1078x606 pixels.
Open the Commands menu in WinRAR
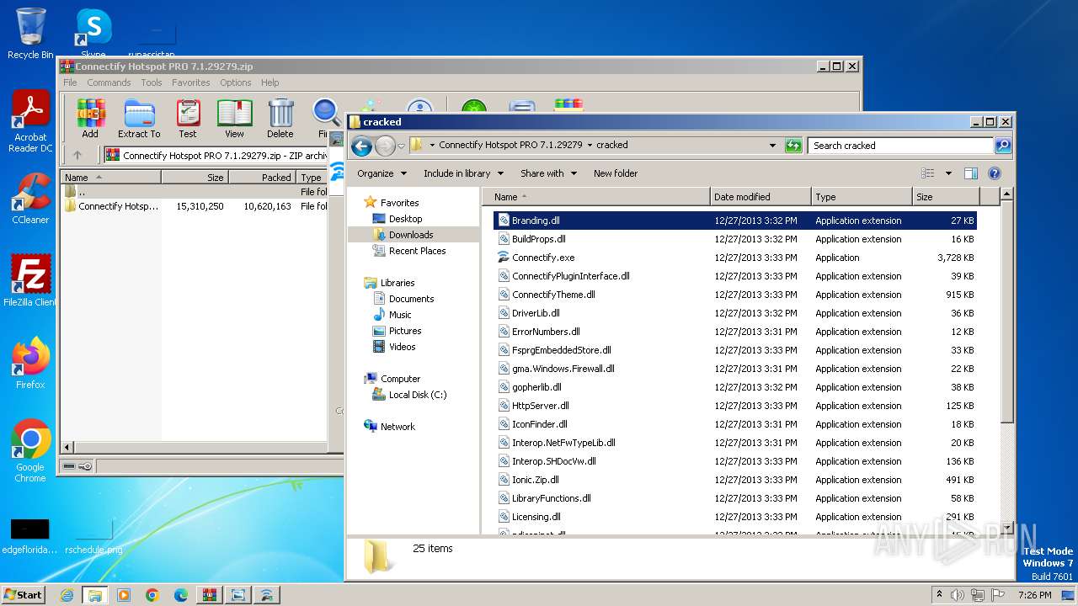pos(109,82)
